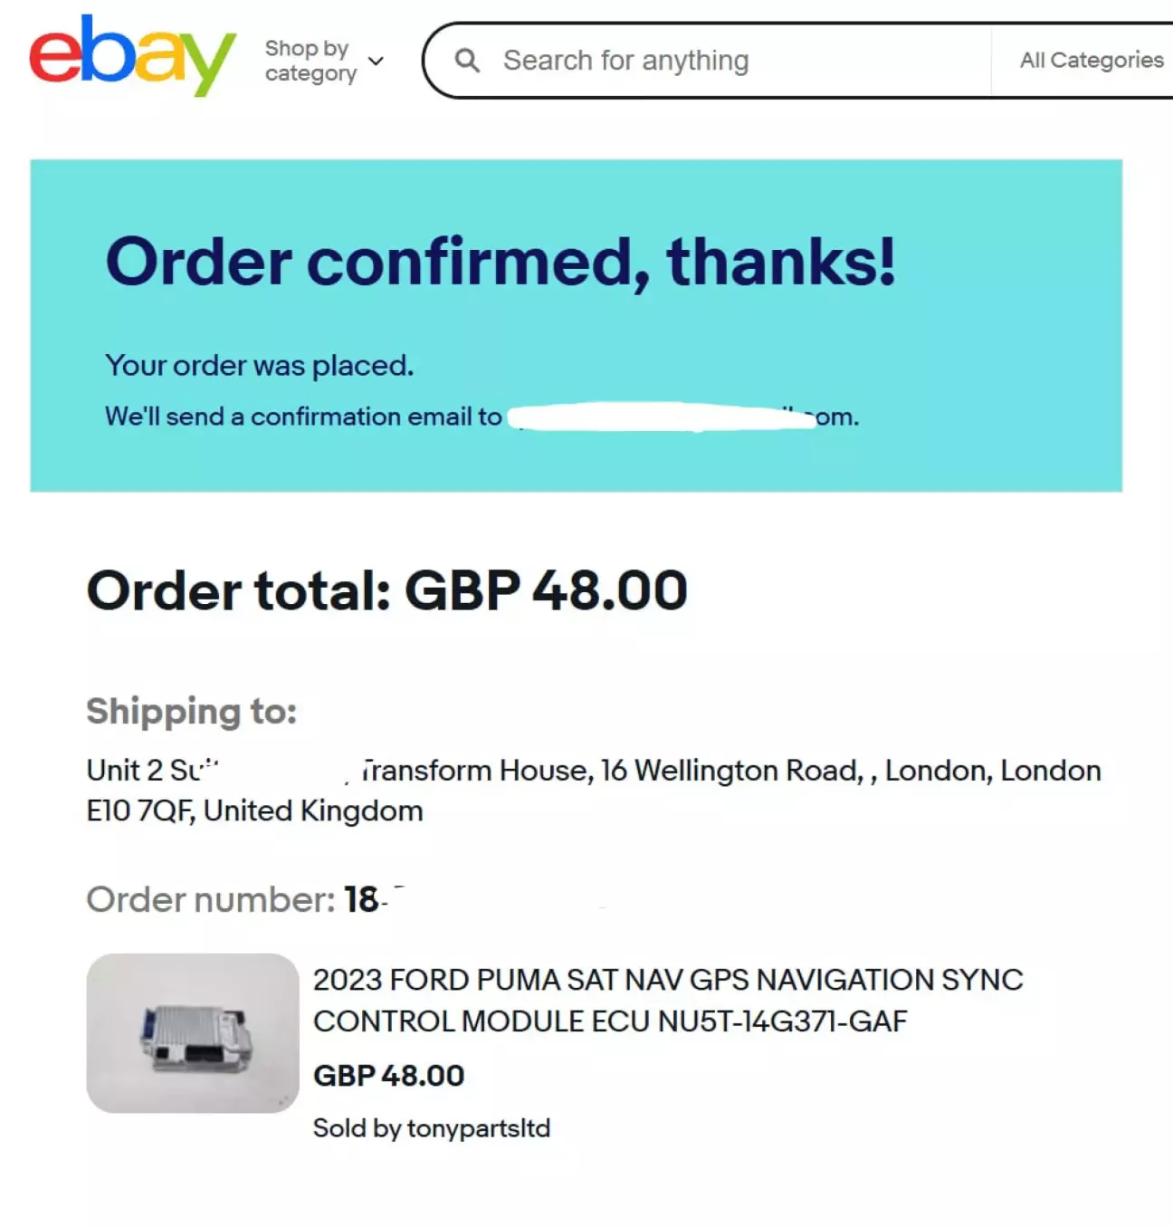Click the search magnifier icon
Image resolution: width=1173 pixels, height=1227 pixels.
[x=467, y=61]
